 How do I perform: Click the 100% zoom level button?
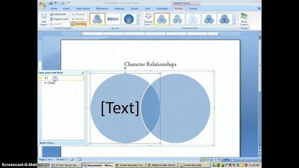[226, 160]
